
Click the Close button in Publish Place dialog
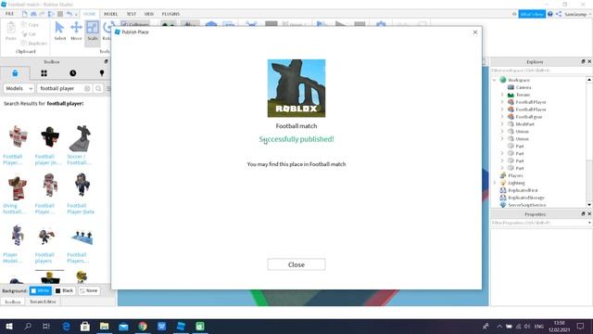coord(296,264)
